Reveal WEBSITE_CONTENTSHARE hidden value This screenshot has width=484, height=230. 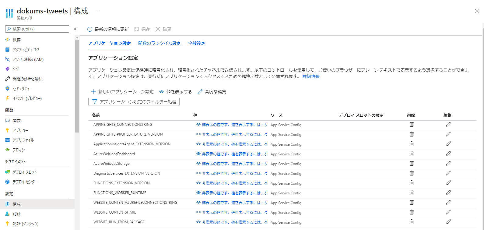(x=232, y=212)
